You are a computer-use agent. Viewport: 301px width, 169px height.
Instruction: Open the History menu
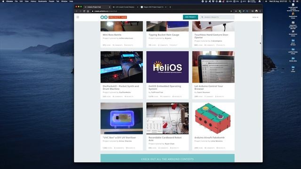point(33,1)
